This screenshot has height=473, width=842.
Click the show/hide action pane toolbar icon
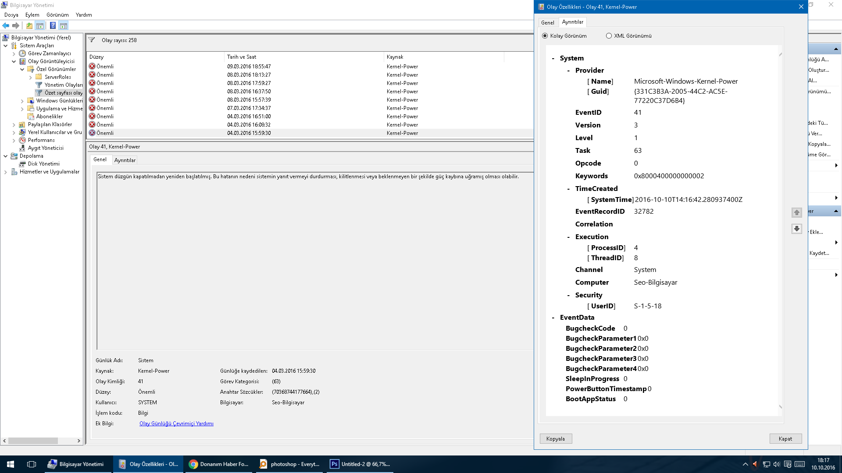[64, 25]
